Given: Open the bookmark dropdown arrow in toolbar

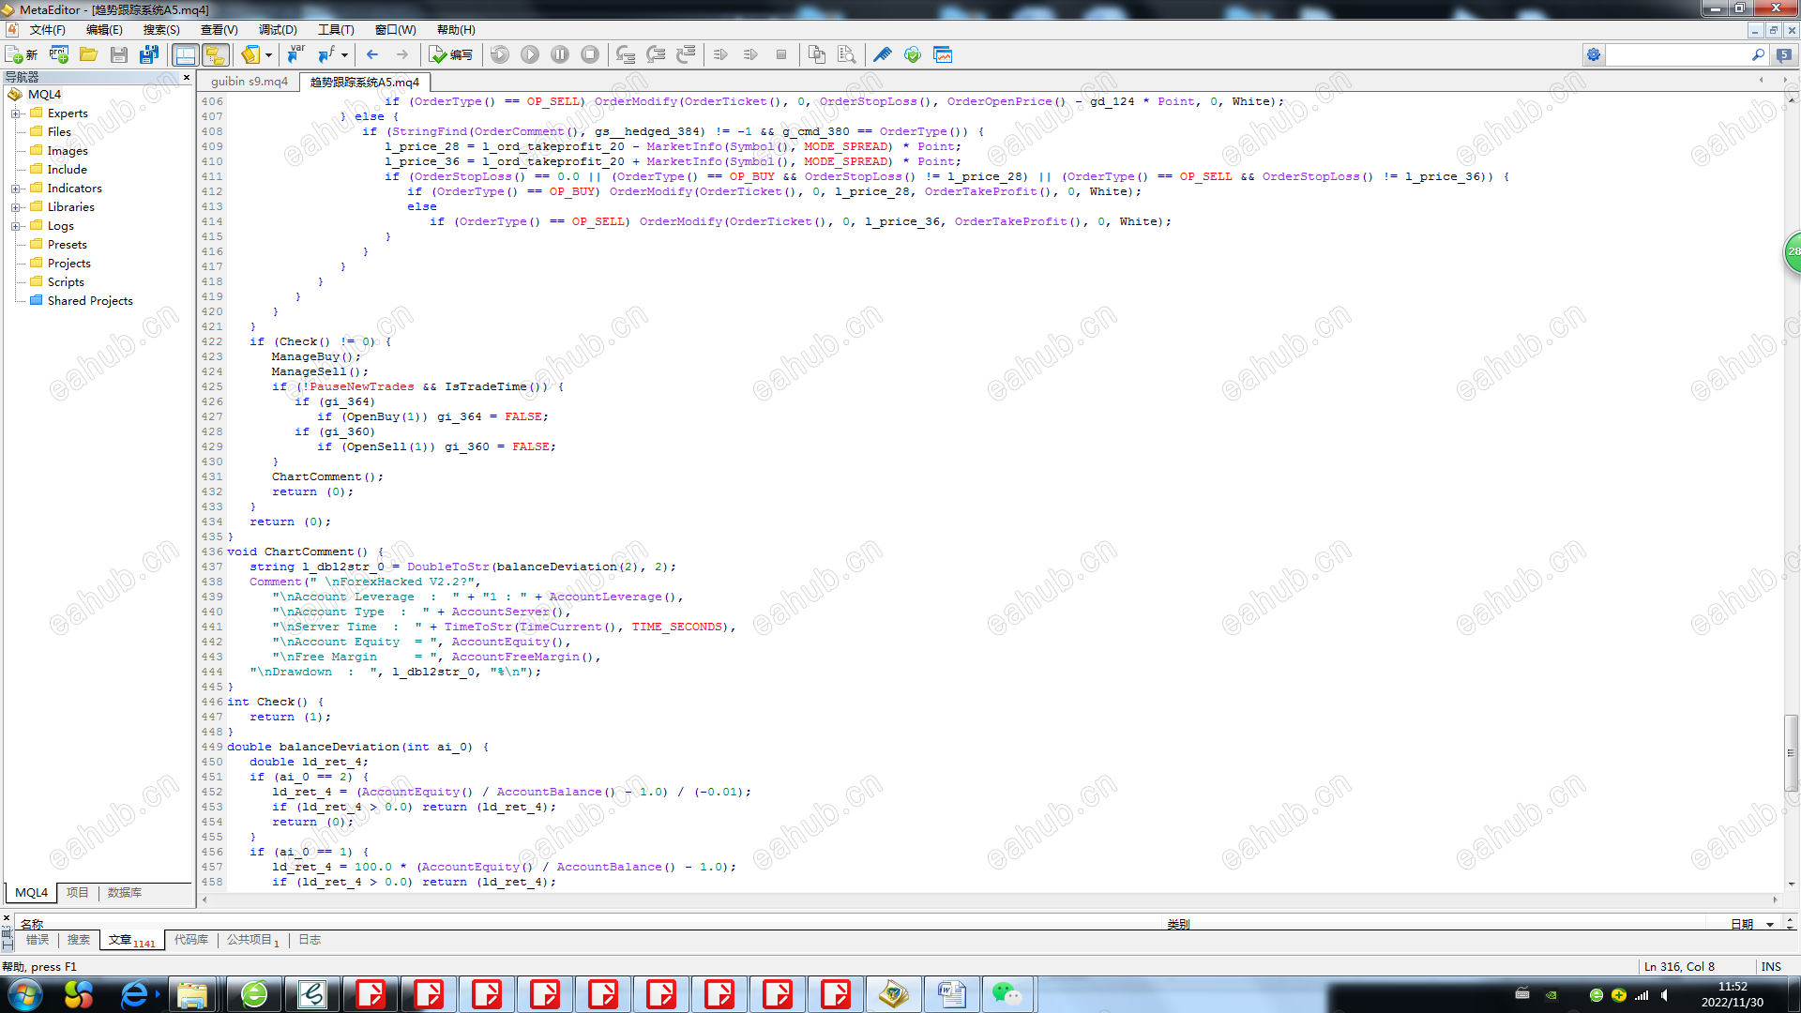Looking at the screenshot, I should [268, 54].
